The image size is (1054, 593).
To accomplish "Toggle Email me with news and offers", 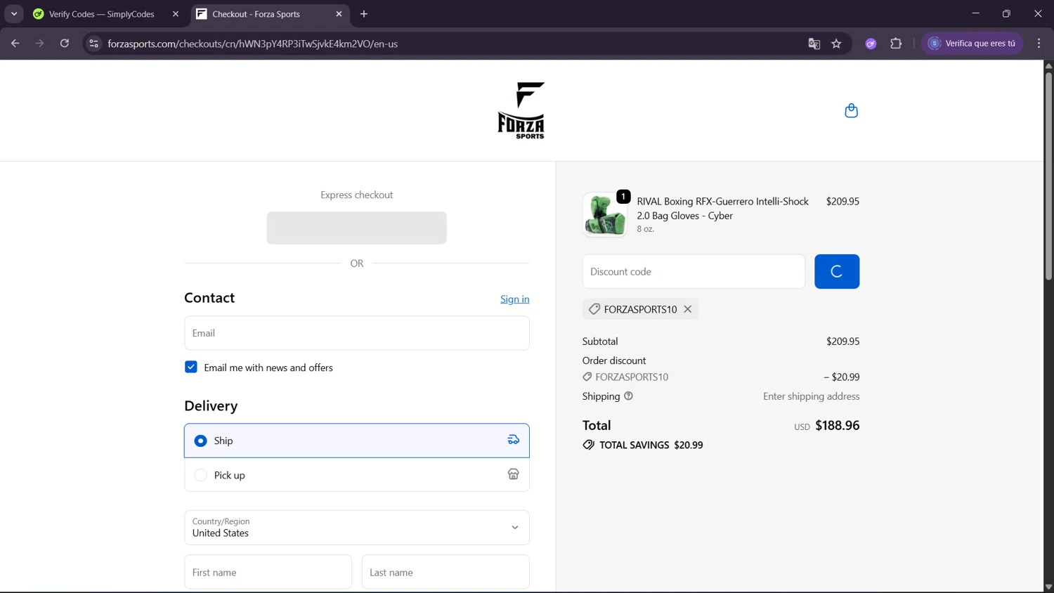I will pyautogui.click(x=191, y=367).
